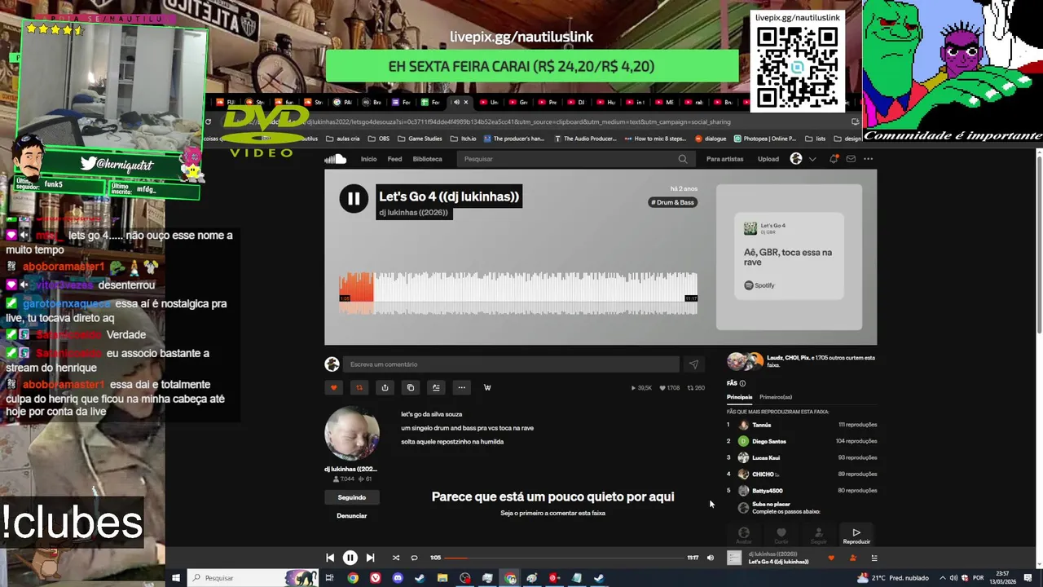Click the FÃS info circle icon
The width and height of the screenshot is (1043, 587).
pyautogui.click(x=742, y=383)
